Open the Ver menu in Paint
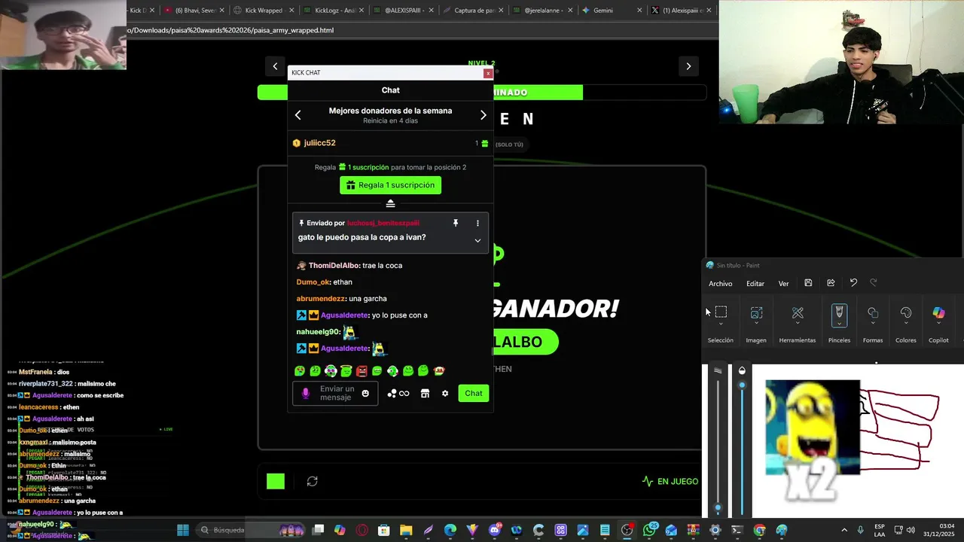The height and width of the screenshot is (542, 964). tap(783, 284)
